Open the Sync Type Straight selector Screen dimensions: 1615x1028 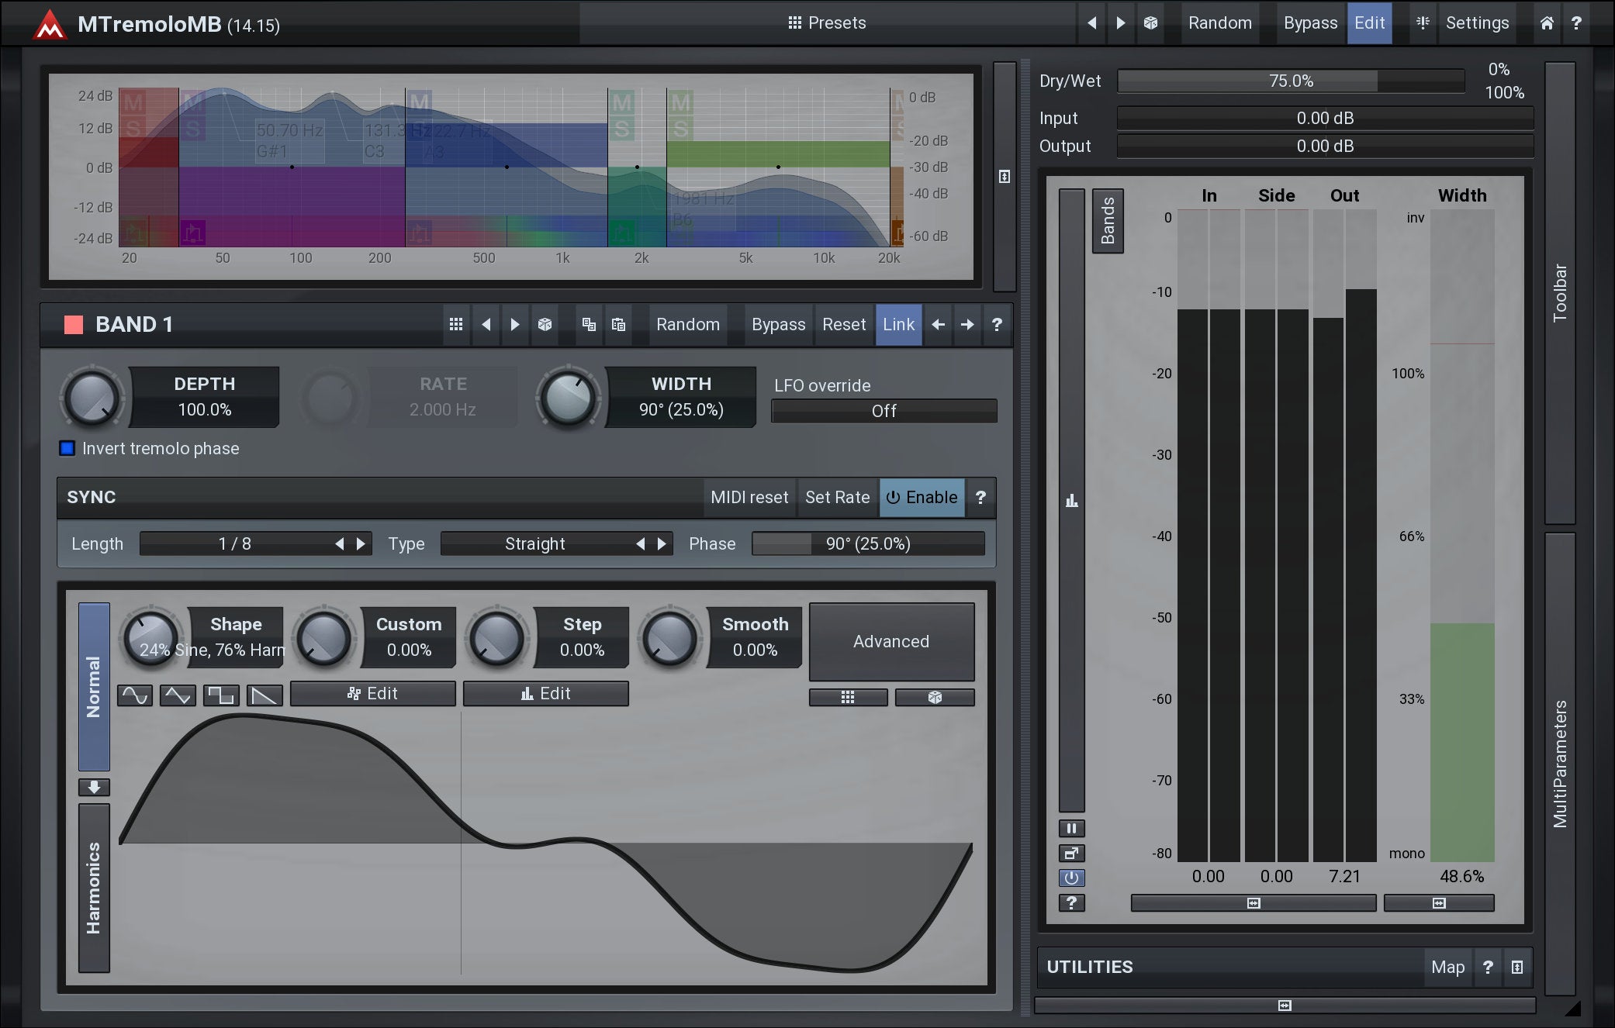pyautogui.click(x=535, y=543)
